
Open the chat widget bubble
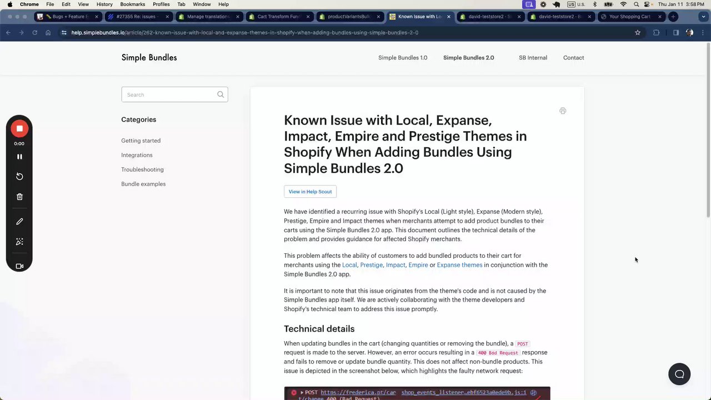pyautogui.click(x=679, y=374)
